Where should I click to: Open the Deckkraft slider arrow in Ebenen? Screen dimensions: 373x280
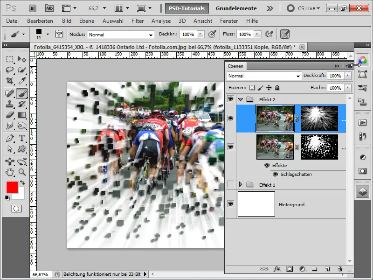click(x=348, y=76)
